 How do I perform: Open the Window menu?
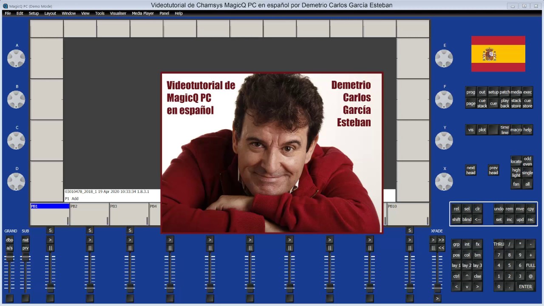pyautogui.click(x=68, y=13)
